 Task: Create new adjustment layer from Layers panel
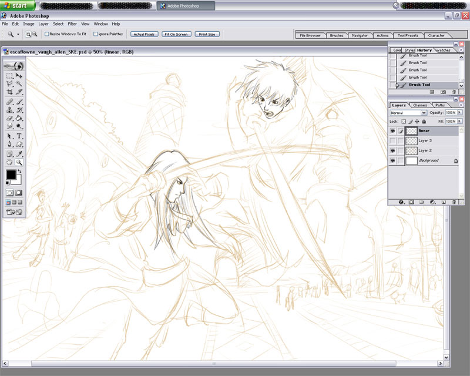click(432, 202)
